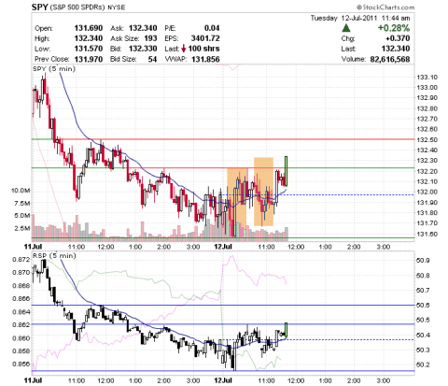
Task: Click the Last price 132.340 at the right
Action: click(x=396, y=49)
